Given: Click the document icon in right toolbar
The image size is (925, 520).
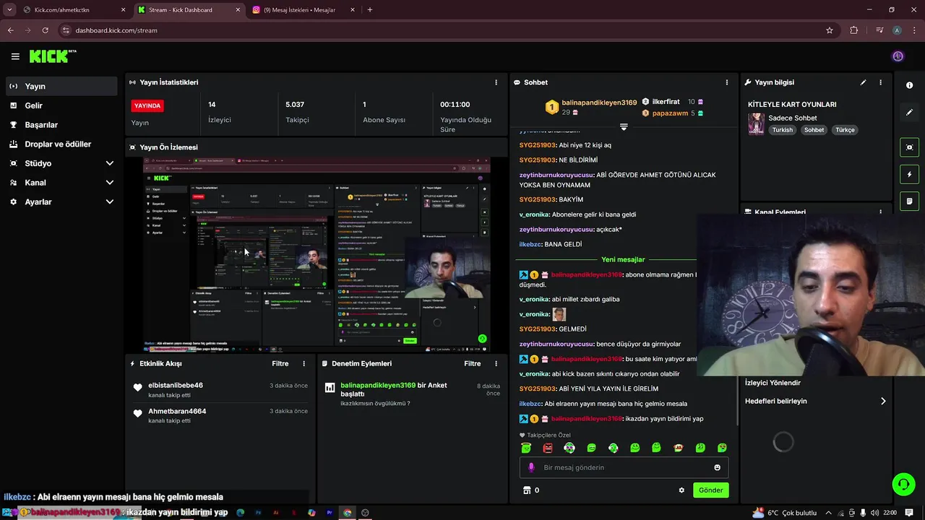Looking at the screenshot, I should click(909, 201).
